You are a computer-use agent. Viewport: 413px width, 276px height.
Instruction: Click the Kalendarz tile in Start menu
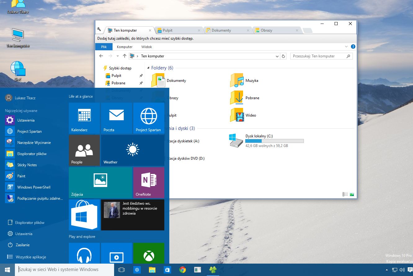pos(84,118)
